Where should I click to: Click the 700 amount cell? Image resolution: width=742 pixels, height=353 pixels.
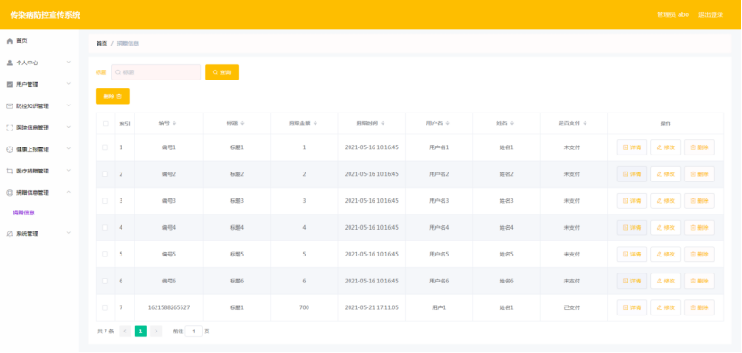304,307
